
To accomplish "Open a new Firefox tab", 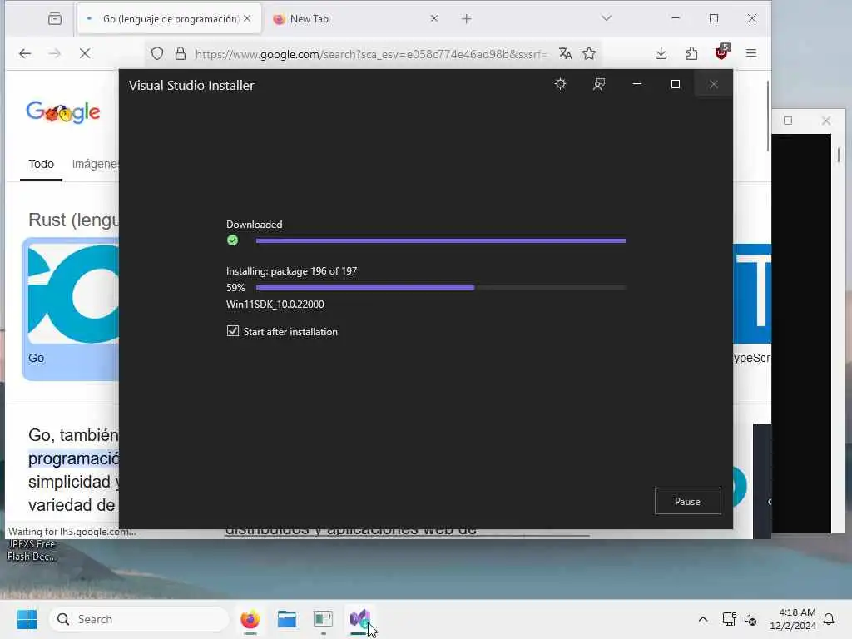I will pyautogui.click(x=466, y=19).
